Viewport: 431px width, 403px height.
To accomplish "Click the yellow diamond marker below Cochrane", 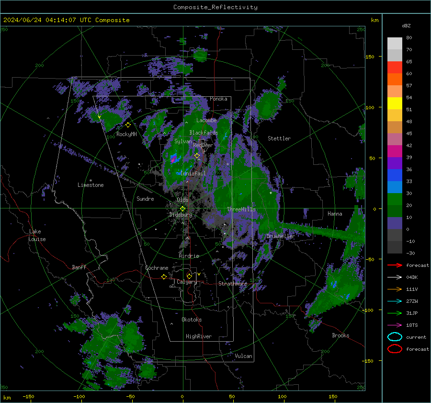I will click(x=164, y=276).
